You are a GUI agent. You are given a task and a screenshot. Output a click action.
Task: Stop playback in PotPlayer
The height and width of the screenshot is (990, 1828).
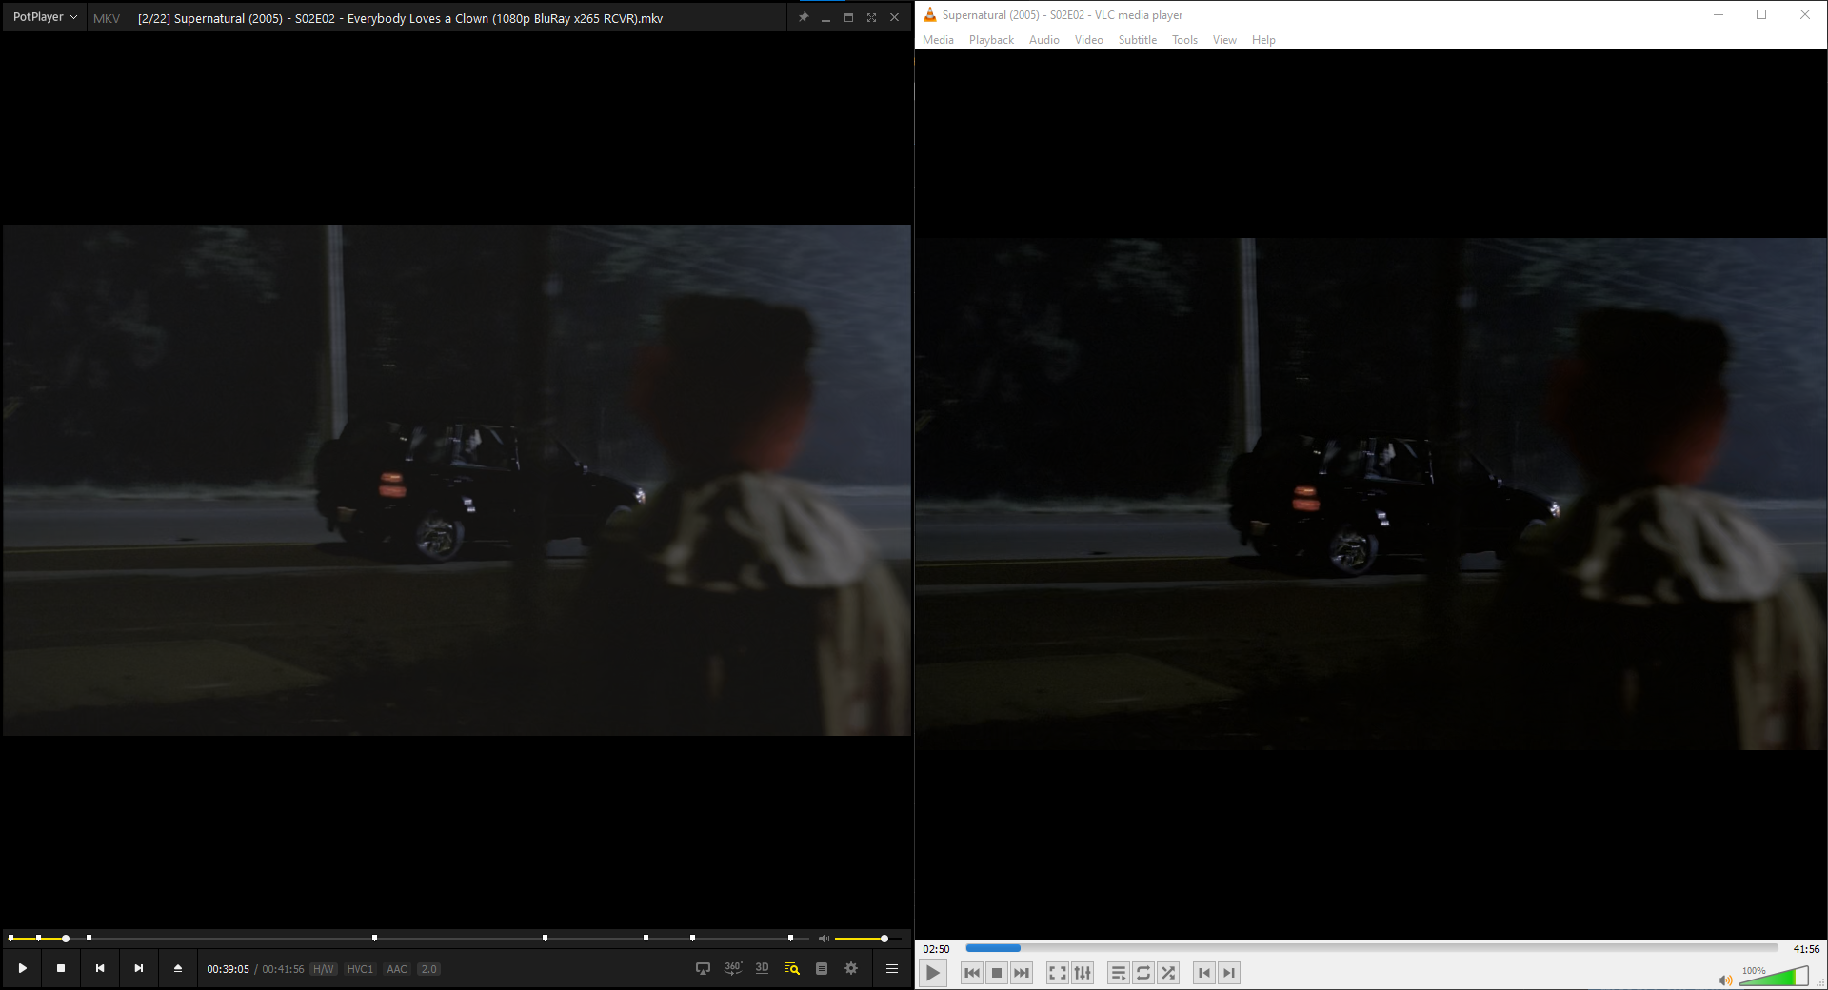tap(61, 969)
